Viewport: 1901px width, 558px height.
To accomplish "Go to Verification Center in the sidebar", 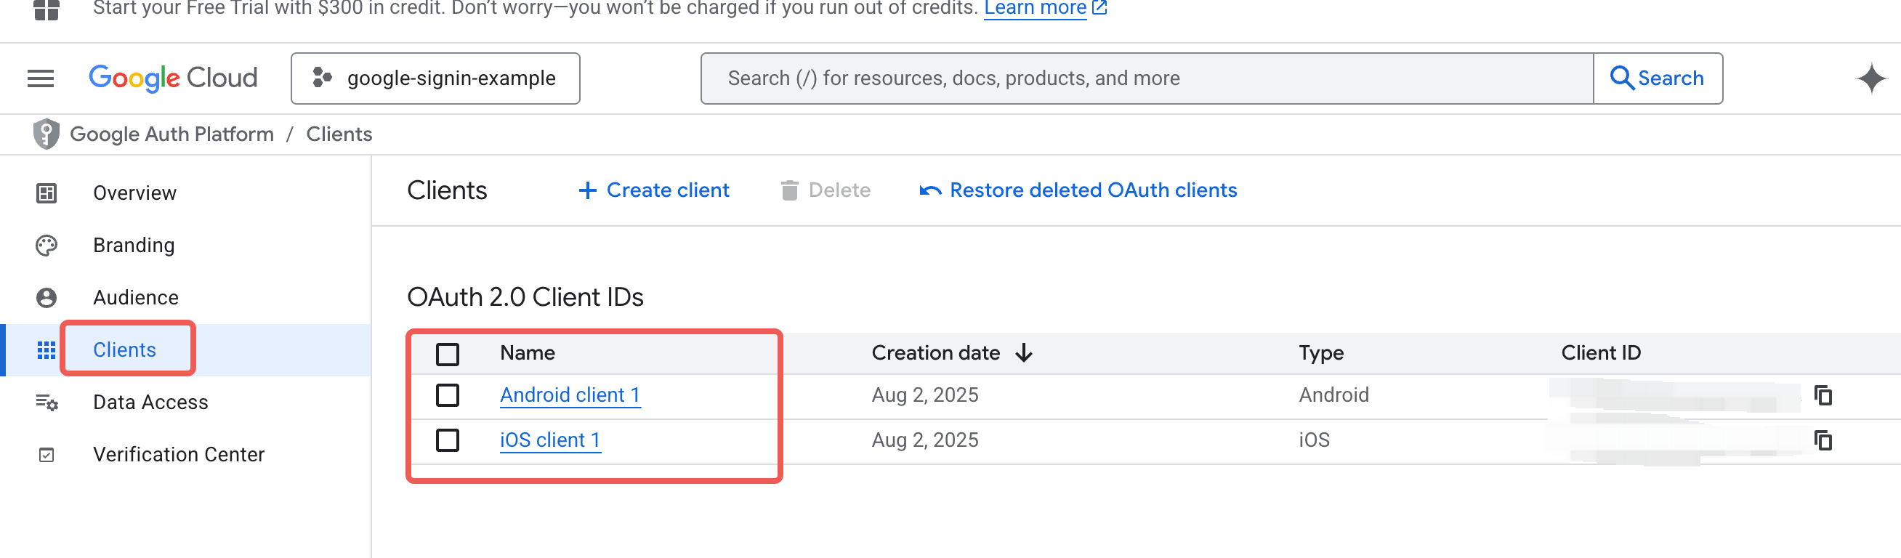I will [179, 455].
